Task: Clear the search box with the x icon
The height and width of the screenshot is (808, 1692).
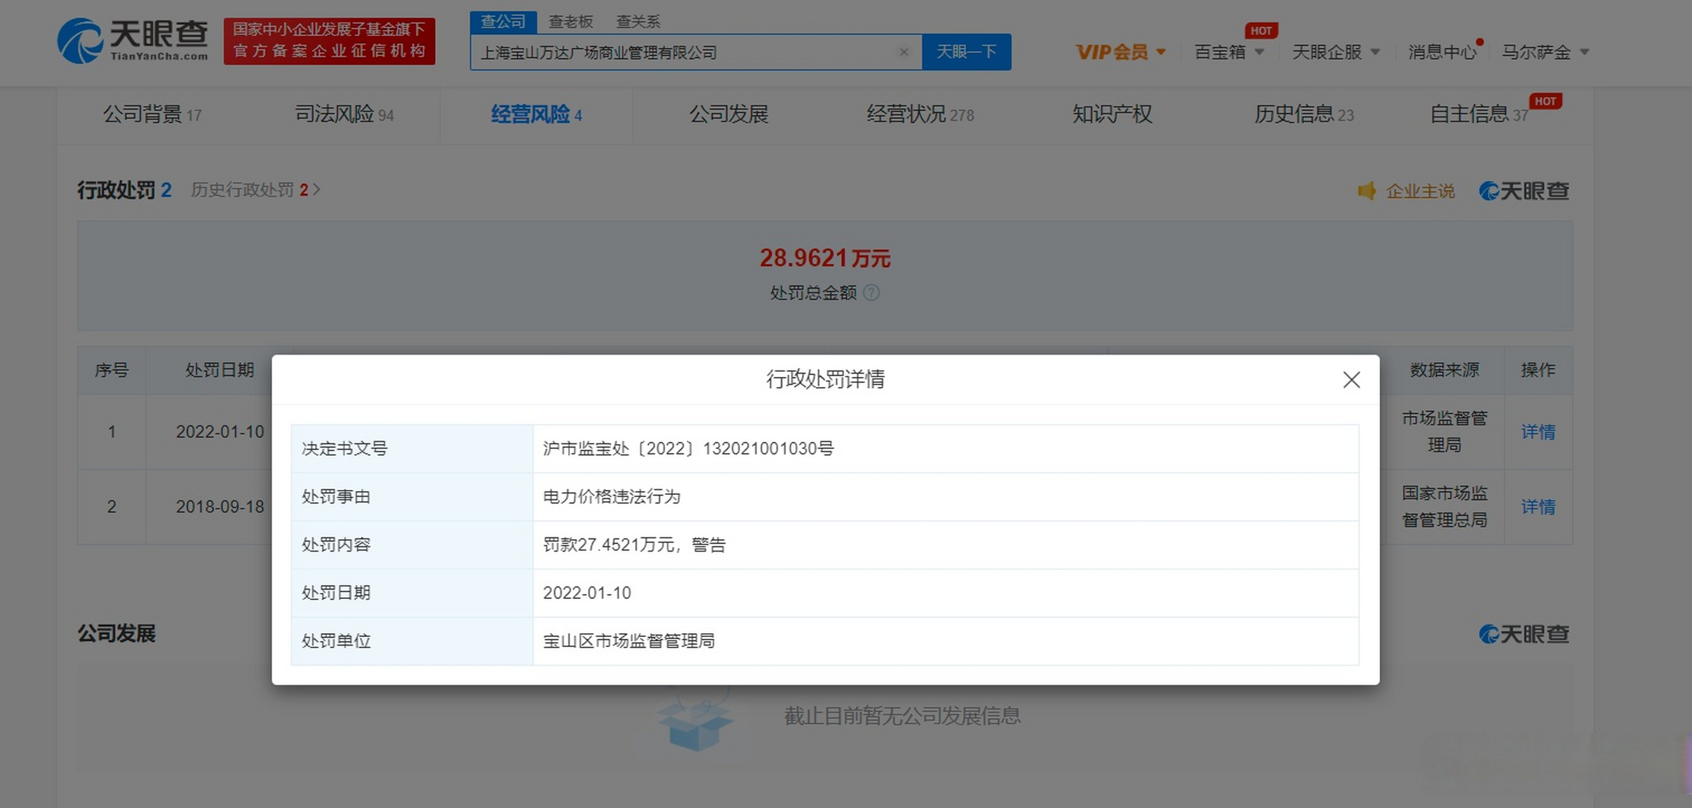Action: (904, 52)
